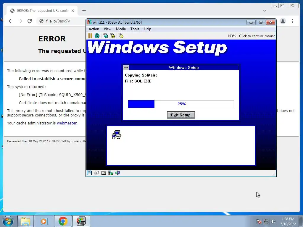The height and width of the screenshot is (227, 303).
Task: Click the sound speaker status bar icon in 86Box
Action: 118,173
